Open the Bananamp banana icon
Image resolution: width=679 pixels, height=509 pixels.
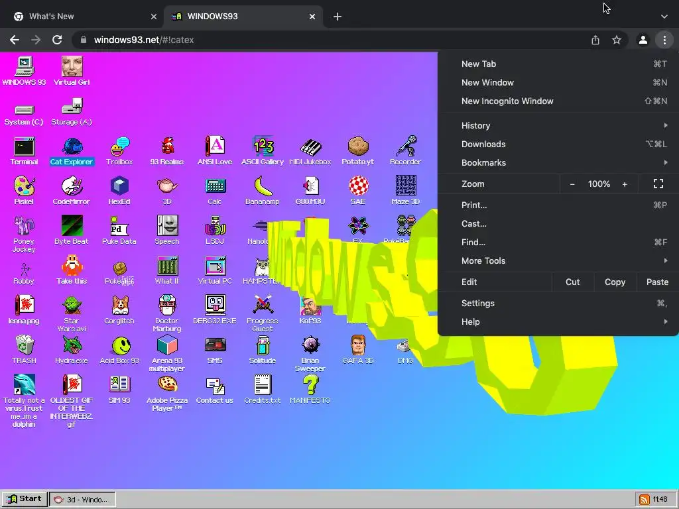[263, 190]
